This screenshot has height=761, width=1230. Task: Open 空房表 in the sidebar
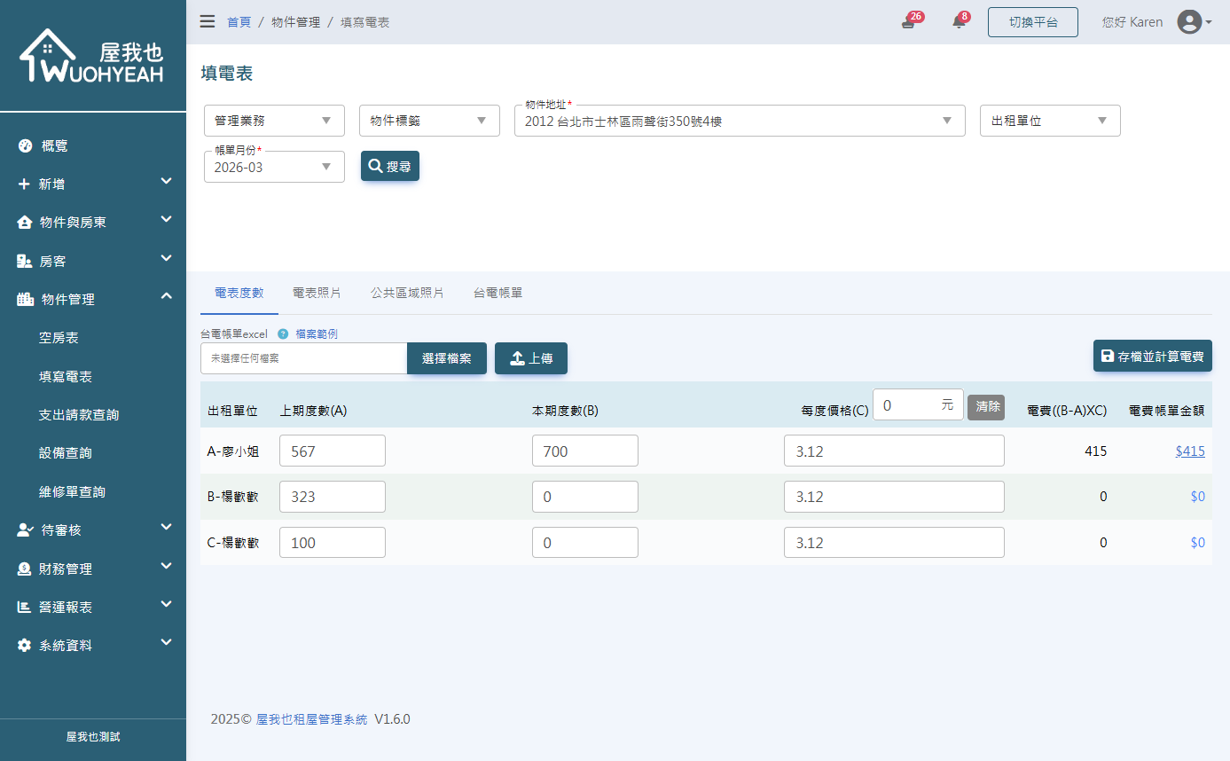[x=59, y=338]
